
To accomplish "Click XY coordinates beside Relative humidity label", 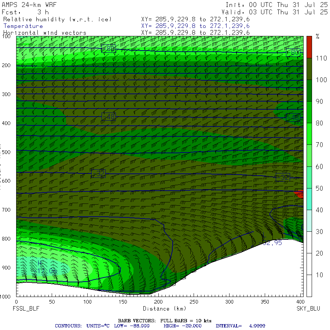I will [x=195, y=19].
